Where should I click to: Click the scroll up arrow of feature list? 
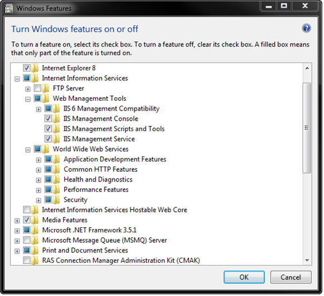point(307,68)
